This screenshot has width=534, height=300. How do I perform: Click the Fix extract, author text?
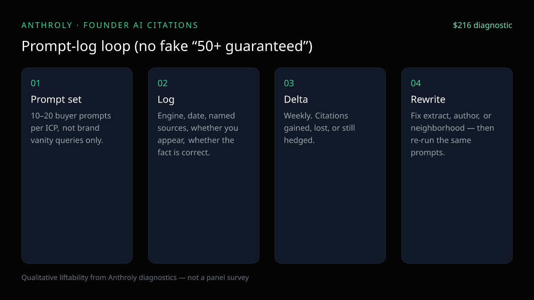(452, 134)
